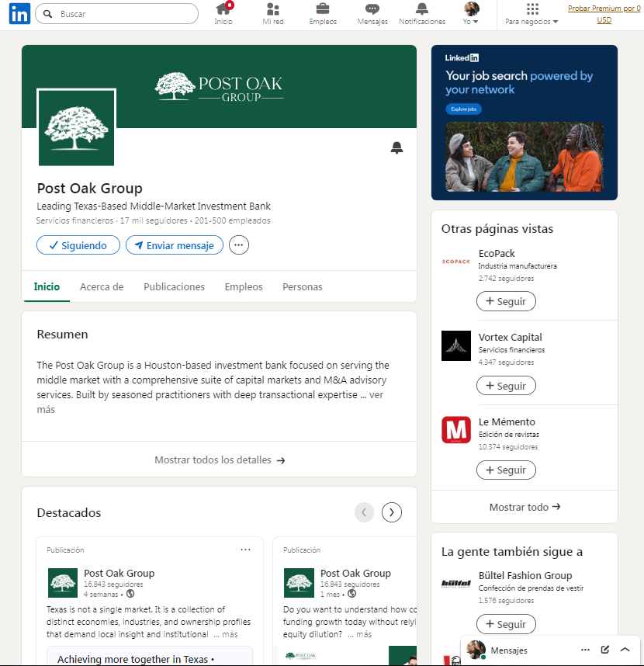
Task: Click '201-500 empleados' text
Action: (x=233, y=221)
